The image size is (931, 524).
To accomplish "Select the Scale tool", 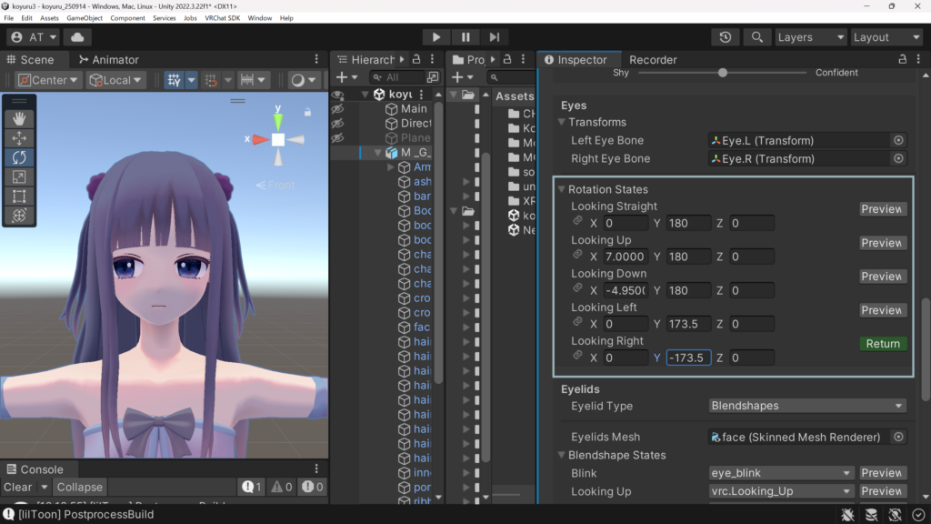I will [18, 176].
